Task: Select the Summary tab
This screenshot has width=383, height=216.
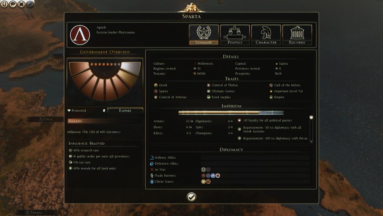Action: (x=204, y=35)
